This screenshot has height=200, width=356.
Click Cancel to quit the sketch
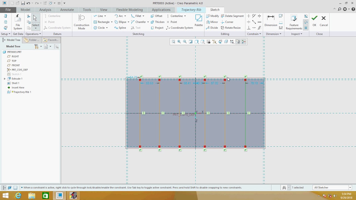323,21
